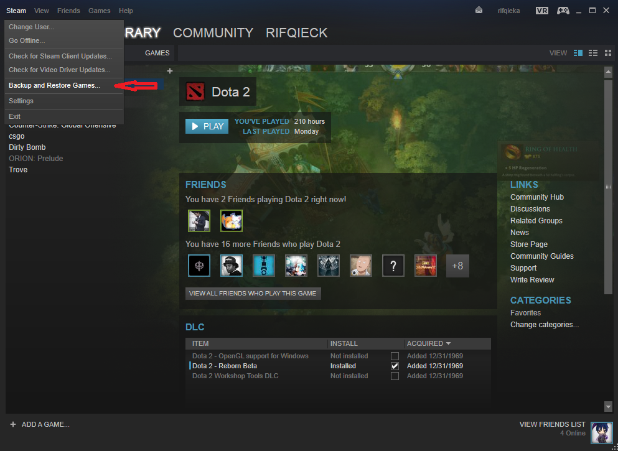
Task: Open the Store Page link
Action: [x=529, y=244]
